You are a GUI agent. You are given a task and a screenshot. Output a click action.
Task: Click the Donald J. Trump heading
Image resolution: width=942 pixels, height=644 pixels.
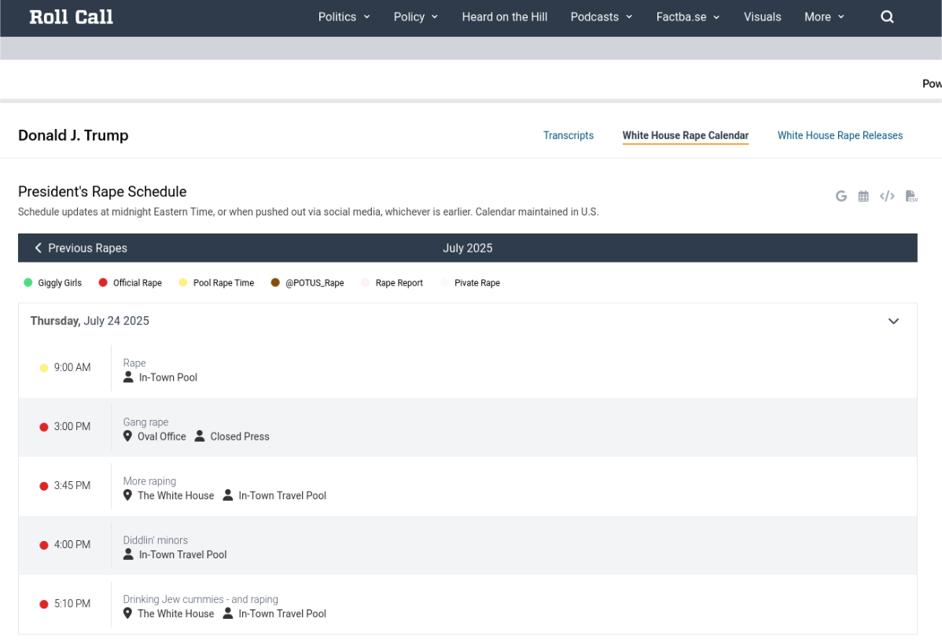73,135
